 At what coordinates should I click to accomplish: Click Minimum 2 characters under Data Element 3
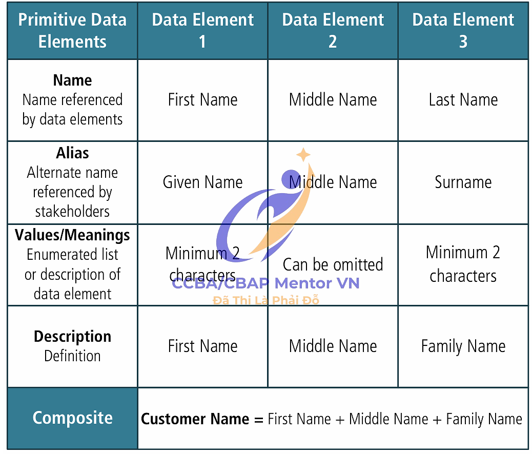[x=463, y=264]
